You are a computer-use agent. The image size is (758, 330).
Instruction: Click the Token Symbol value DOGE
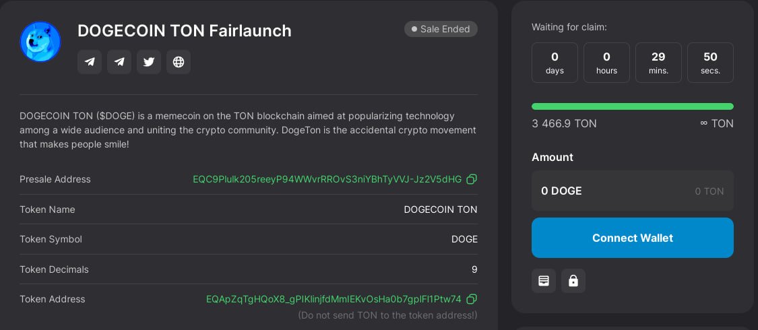point(464,239)
